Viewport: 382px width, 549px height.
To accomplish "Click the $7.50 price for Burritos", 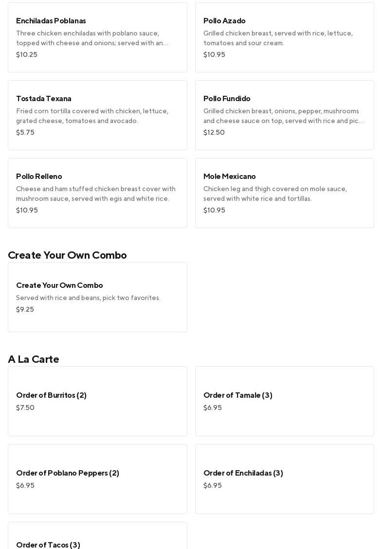I will click(x=25, y=407).
